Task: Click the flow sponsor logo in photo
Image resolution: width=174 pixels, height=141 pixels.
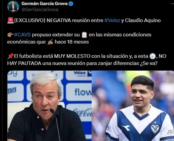Action: (x=83, y=92)
